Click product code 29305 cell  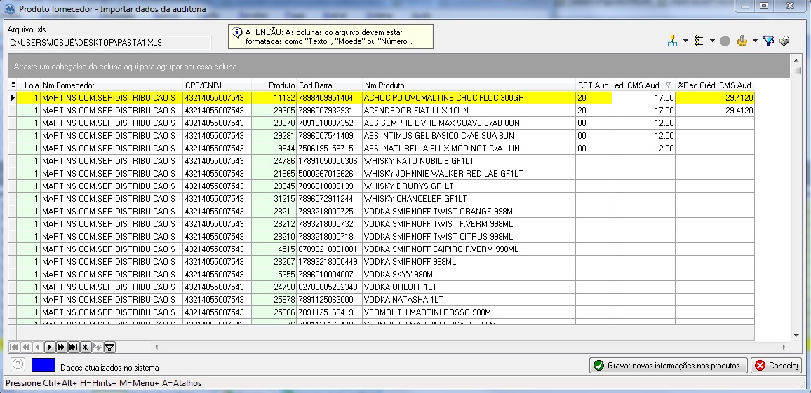coord(274,111)
